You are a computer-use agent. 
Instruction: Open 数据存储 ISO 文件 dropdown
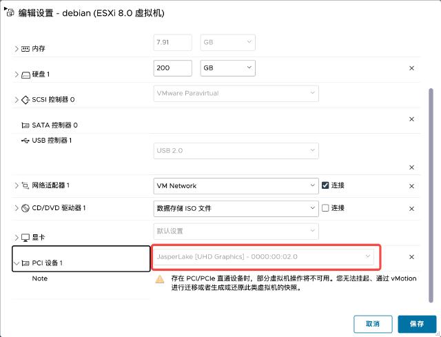tap(235, 207)
